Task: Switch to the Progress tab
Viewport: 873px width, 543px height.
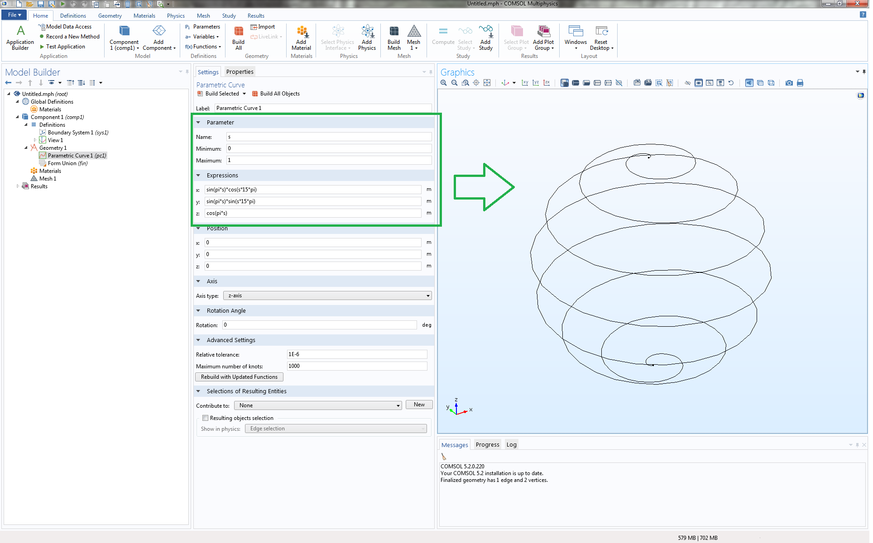Action: (x=487, y=445)
